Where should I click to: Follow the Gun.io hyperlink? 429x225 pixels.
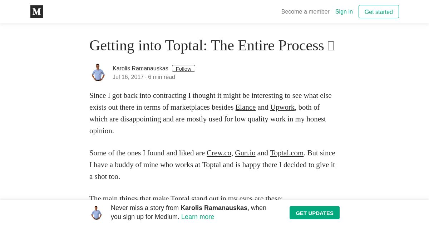pyautogui.click(x=245, y=153)
